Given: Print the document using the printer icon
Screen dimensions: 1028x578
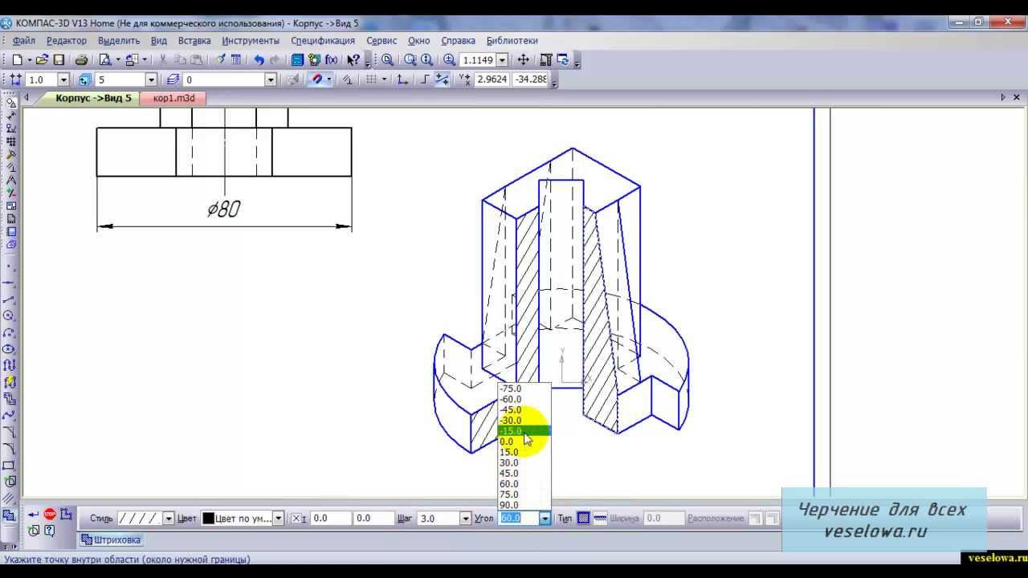Looking at the screenshot, I should coord(81,60).
